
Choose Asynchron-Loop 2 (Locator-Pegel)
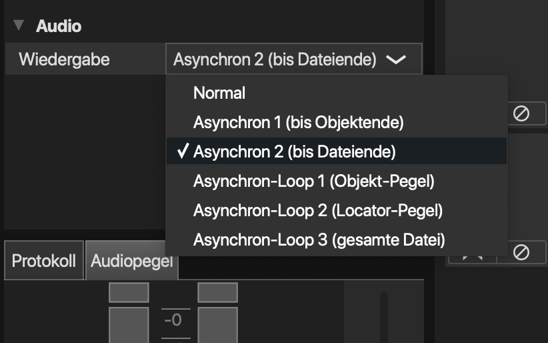click(318, 210)
